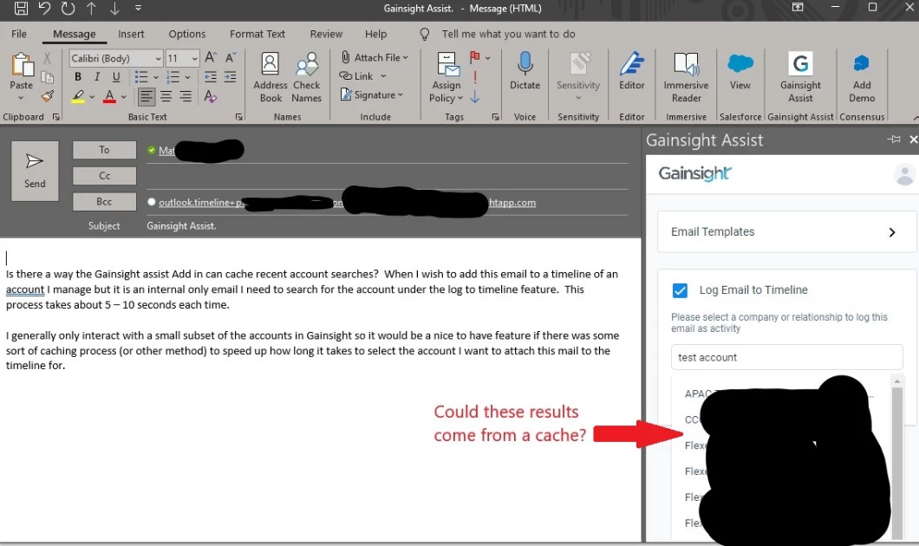Increase the paragraph indent
The width and height of the screenshot is (919, 546).
(231, 77)
